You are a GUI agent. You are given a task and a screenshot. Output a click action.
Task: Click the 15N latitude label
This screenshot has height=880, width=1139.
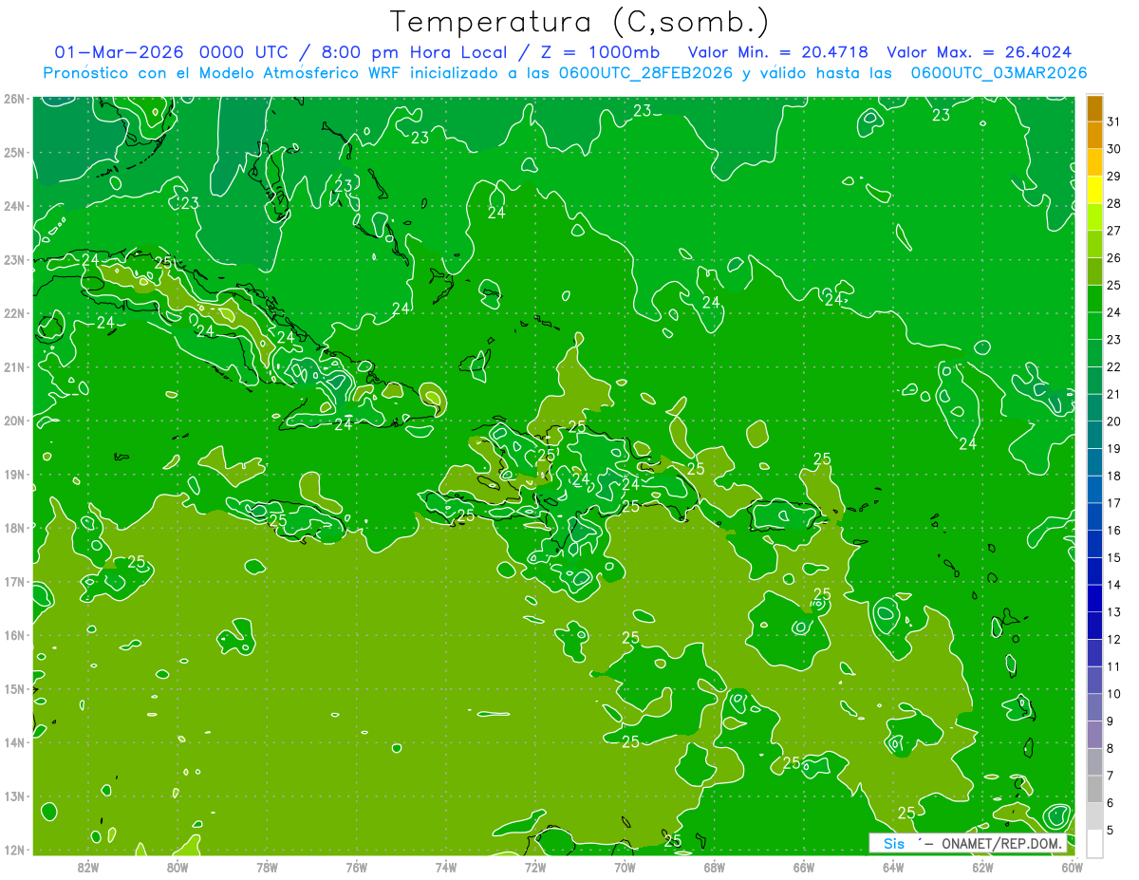click(x=13, y=689)
